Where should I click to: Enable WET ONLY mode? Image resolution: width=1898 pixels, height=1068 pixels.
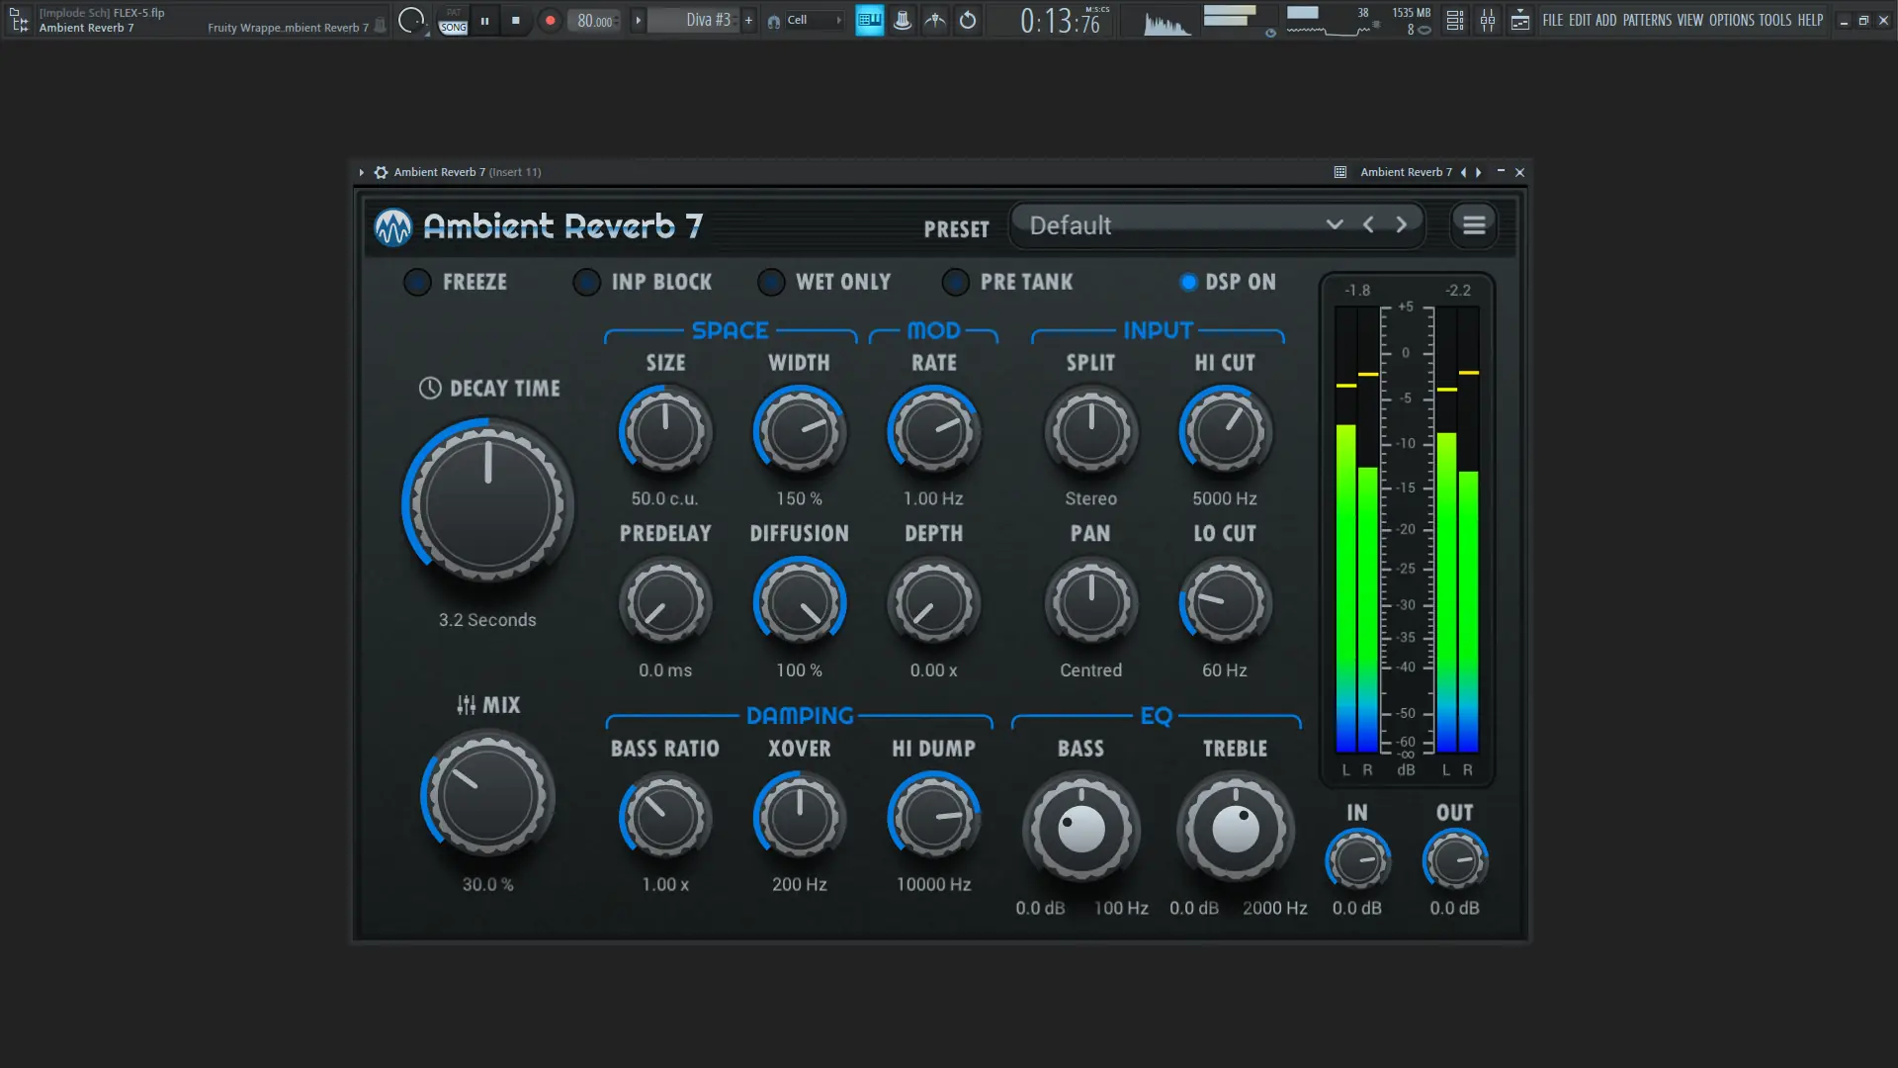(x=771, y=282)
